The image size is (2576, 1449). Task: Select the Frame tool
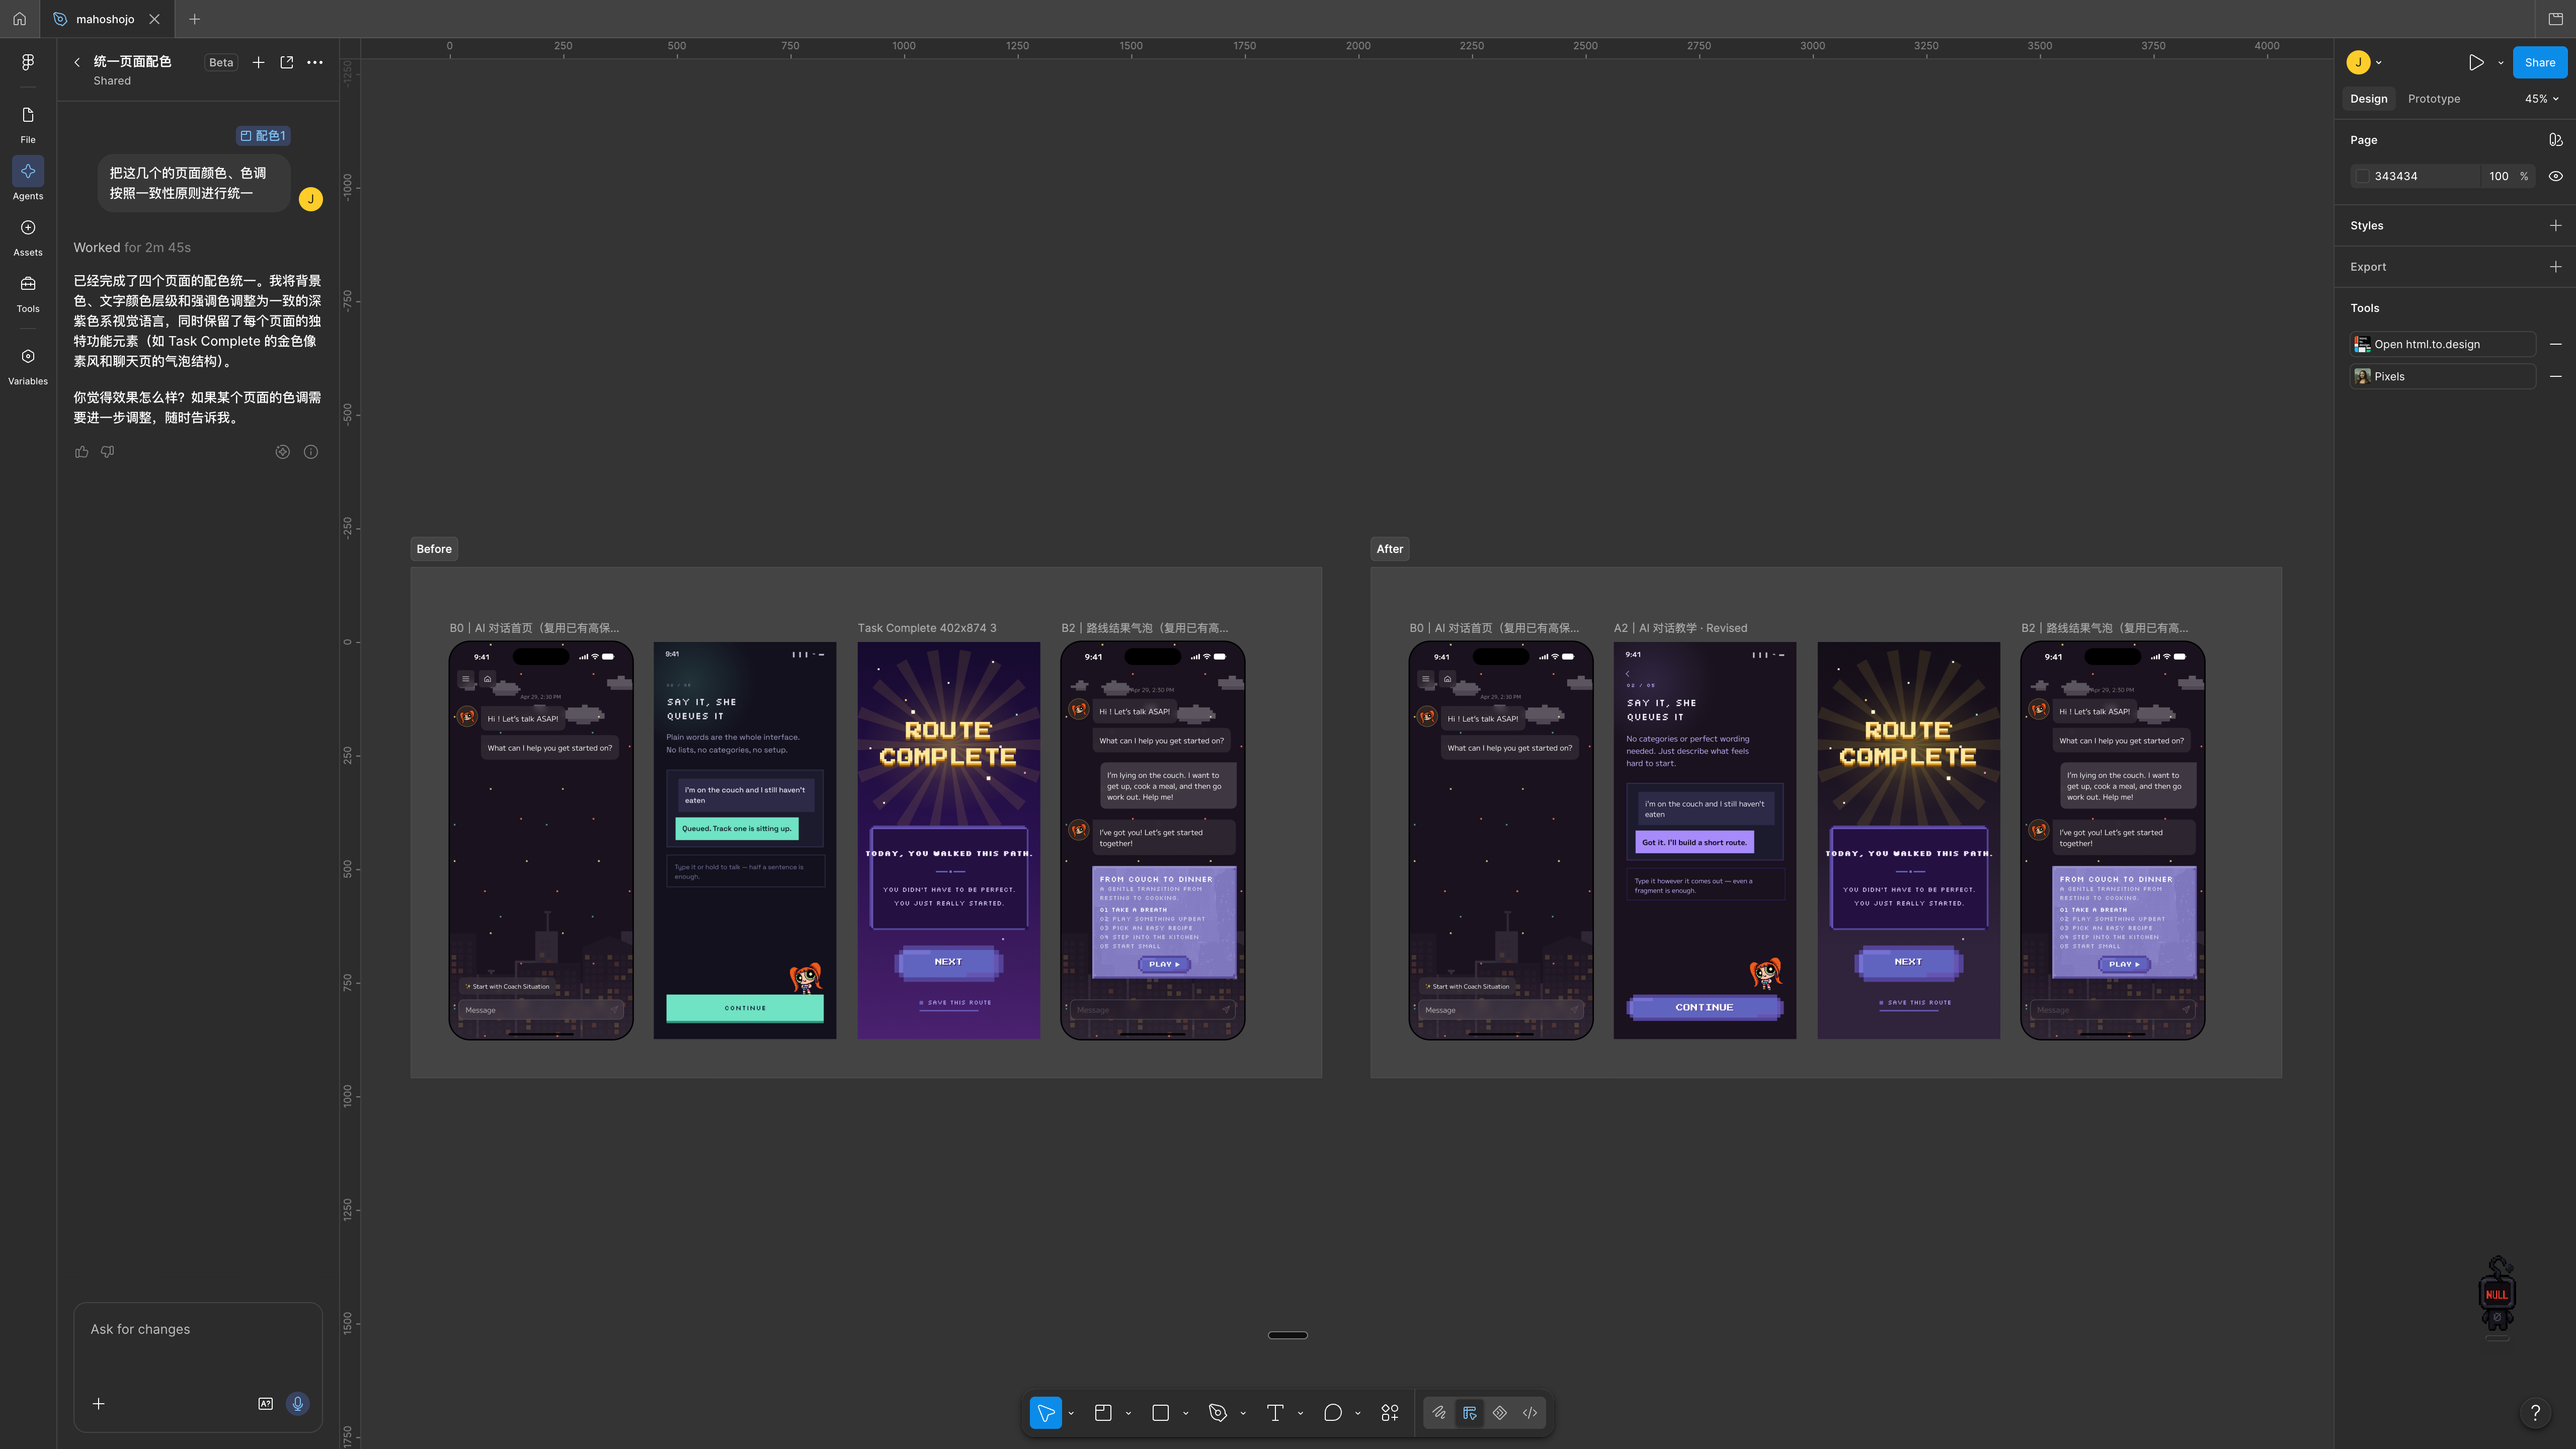(x=1103, y=1413)
